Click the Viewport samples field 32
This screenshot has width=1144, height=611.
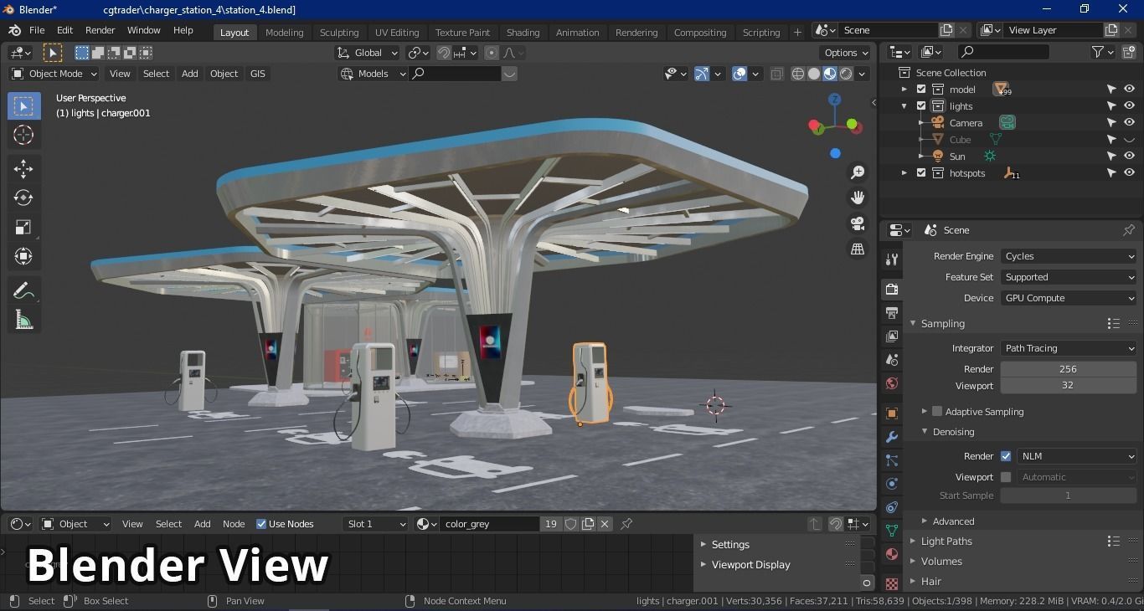click(x=1069, y=386)
